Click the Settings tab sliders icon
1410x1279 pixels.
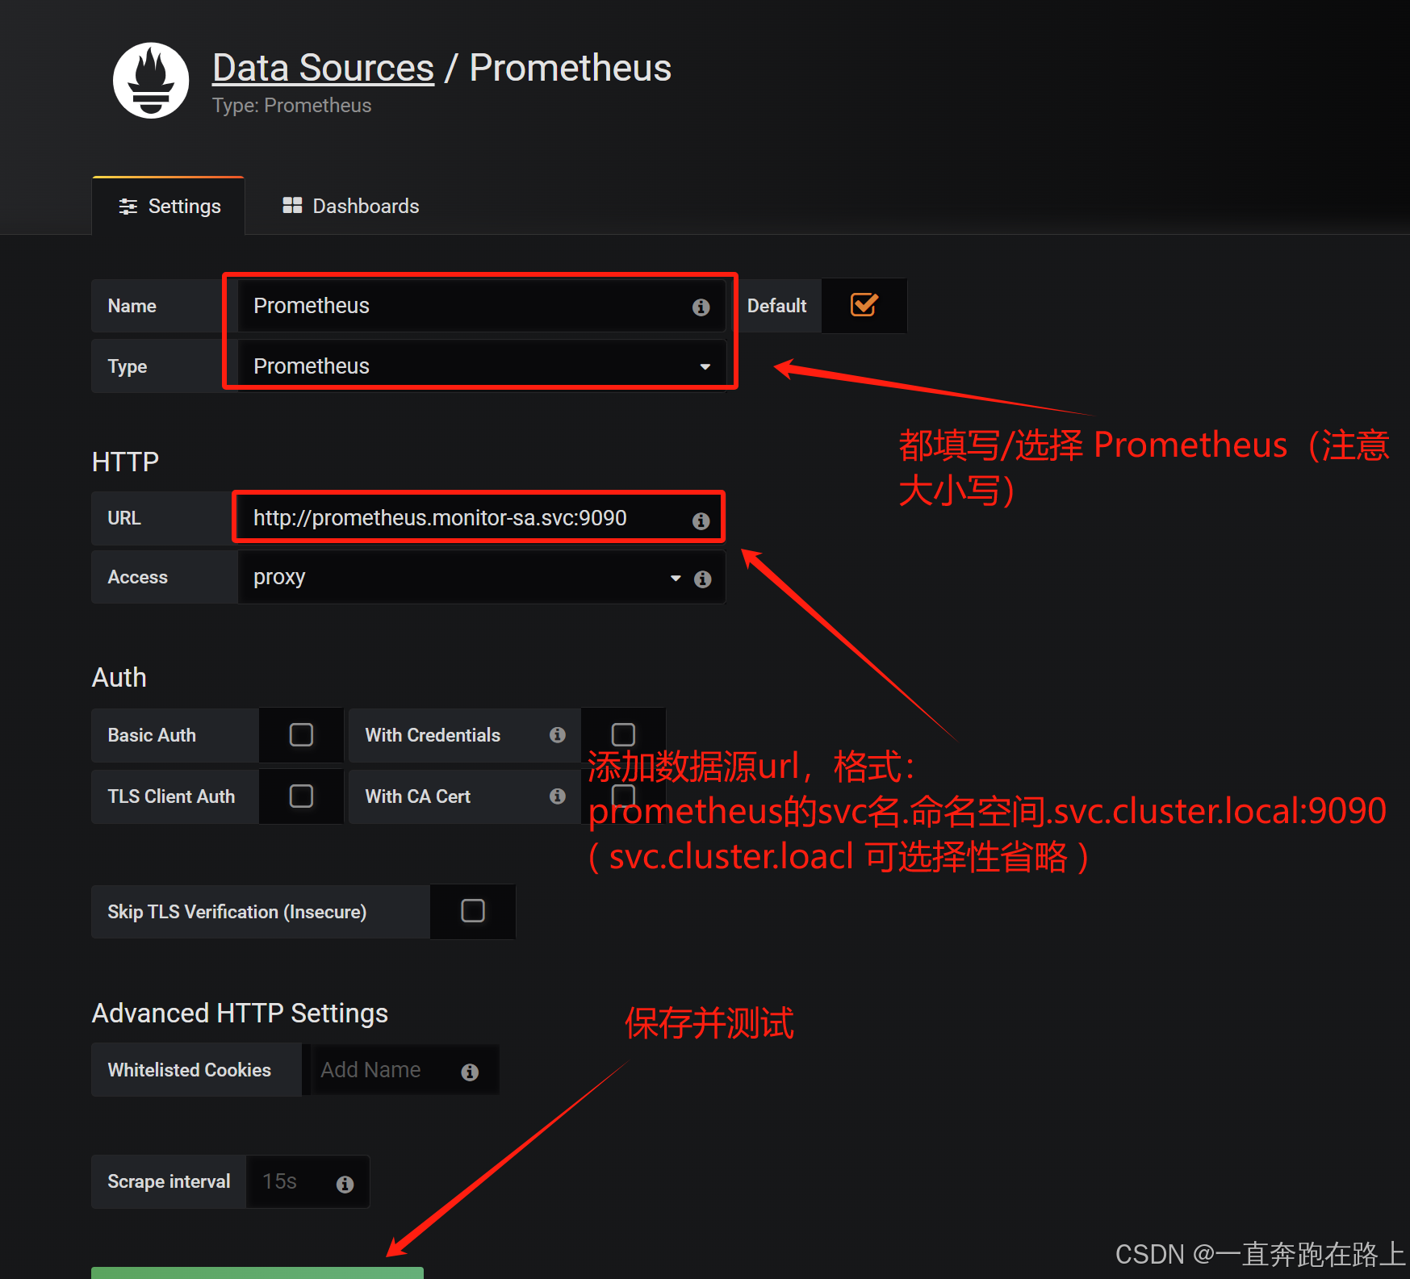(x=128, y=207)
